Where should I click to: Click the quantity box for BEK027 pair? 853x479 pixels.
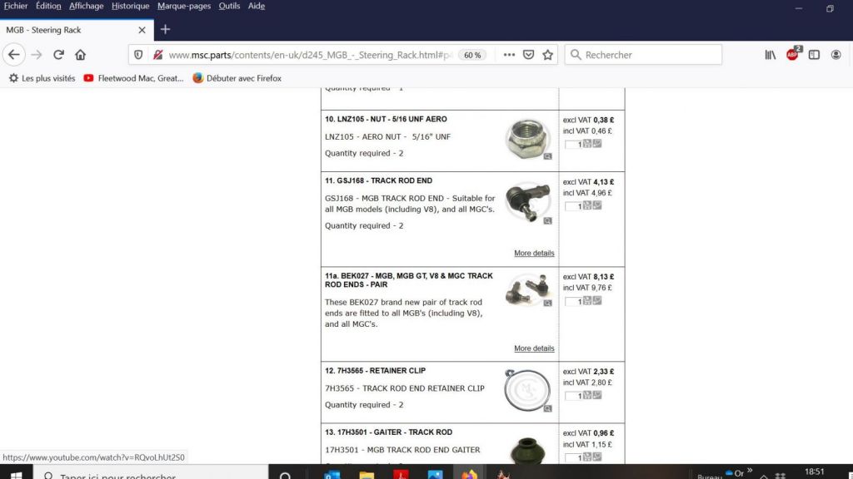tap(573, 301)
